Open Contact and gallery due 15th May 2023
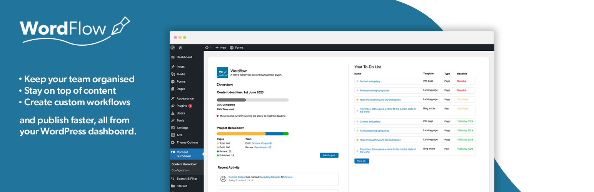This screenshot has width=594, height=192. coord(370,121)
